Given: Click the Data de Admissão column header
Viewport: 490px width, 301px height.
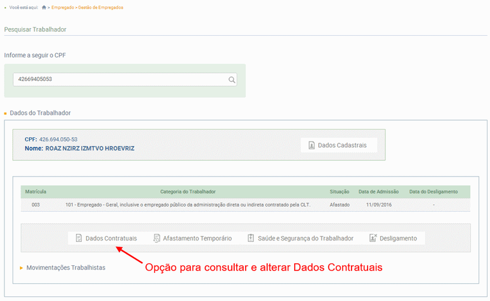Looking at the screenshot, I should pos(378,191).
